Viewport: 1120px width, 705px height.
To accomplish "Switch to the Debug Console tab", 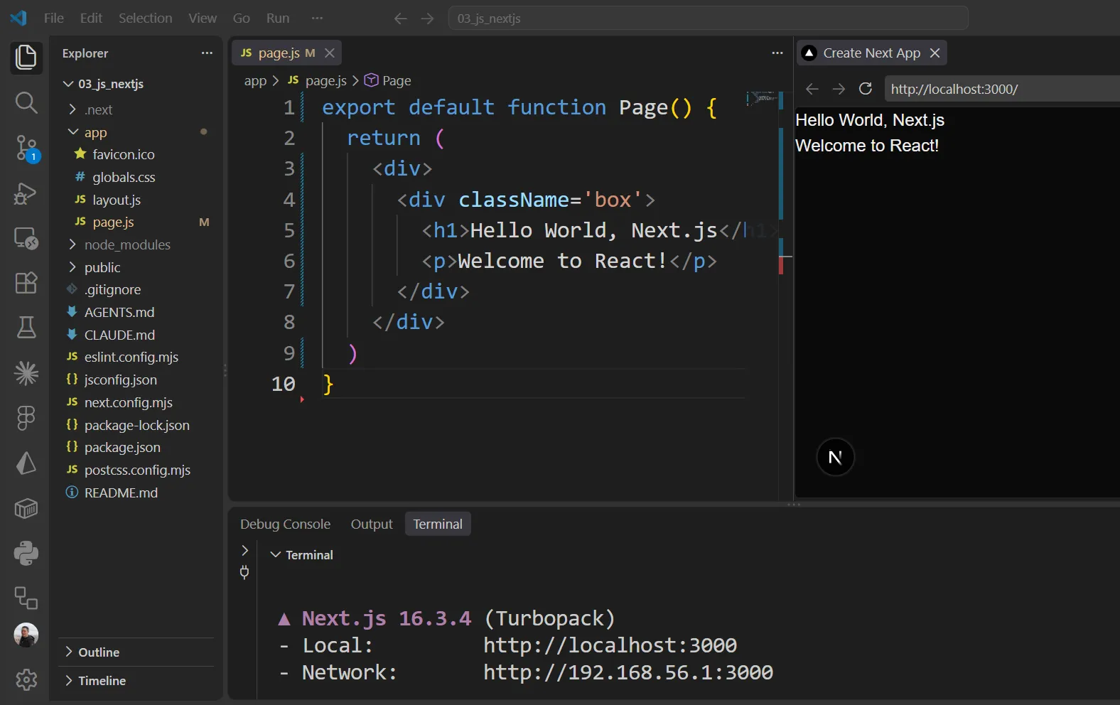I will coord(285,524).
